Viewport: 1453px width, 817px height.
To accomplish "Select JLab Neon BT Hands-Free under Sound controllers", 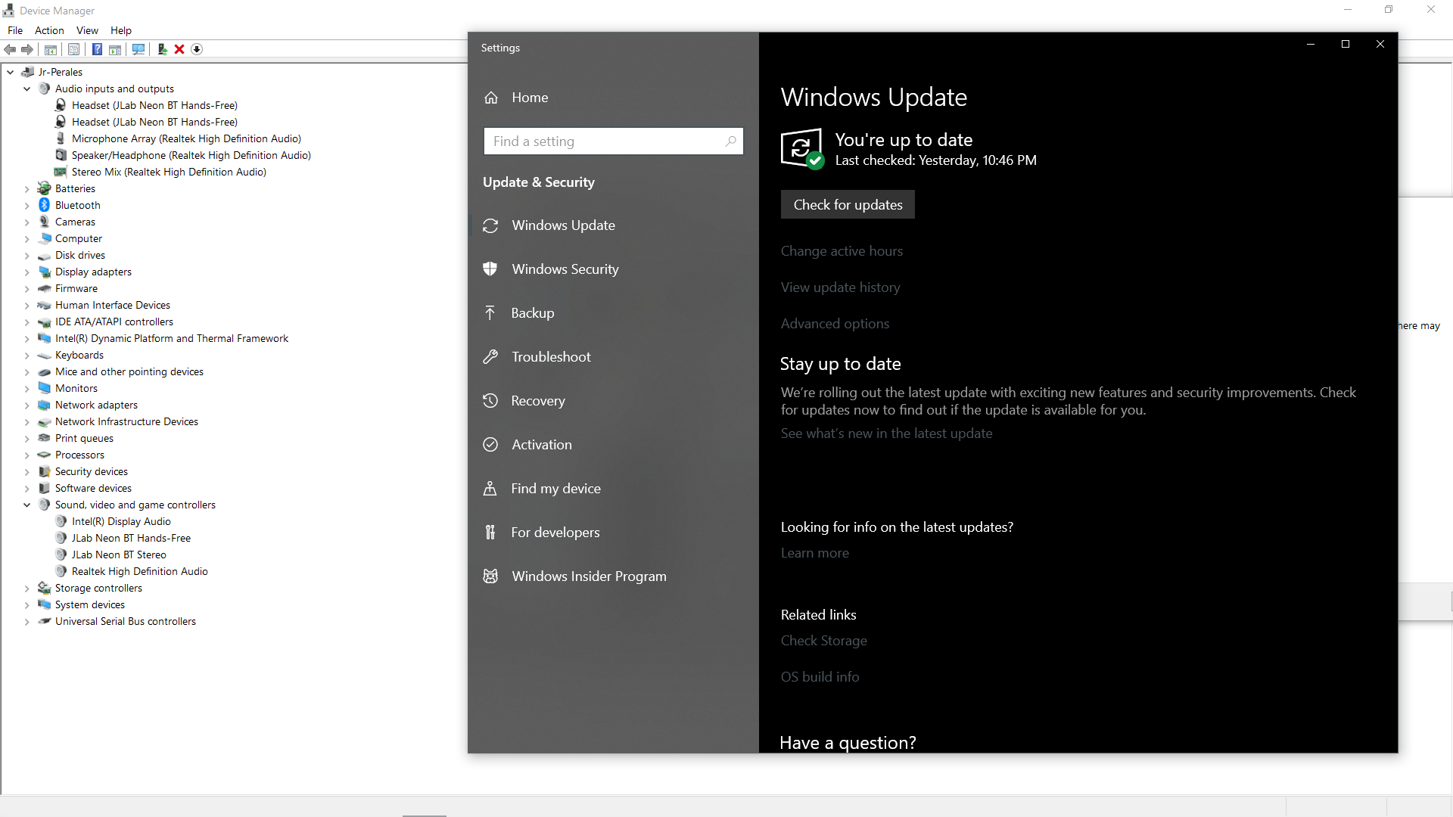I will tap(131, 539).
